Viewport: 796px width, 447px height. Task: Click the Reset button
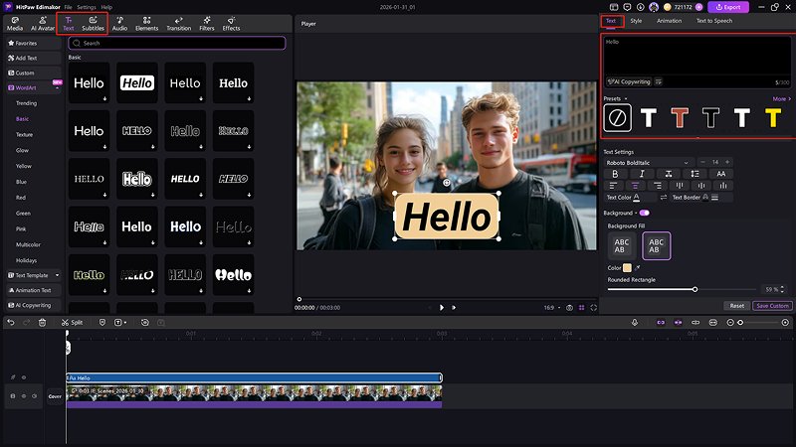(x=736, y=306)
